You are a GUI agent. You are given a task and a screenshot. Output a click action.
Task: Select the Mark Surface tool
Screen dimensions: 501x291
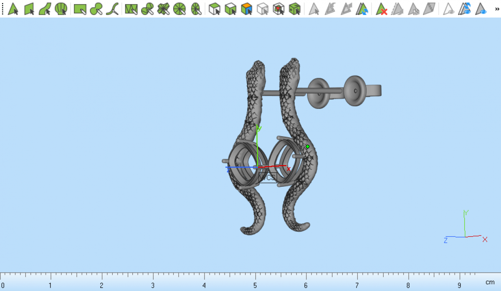[x=45, y=9]
